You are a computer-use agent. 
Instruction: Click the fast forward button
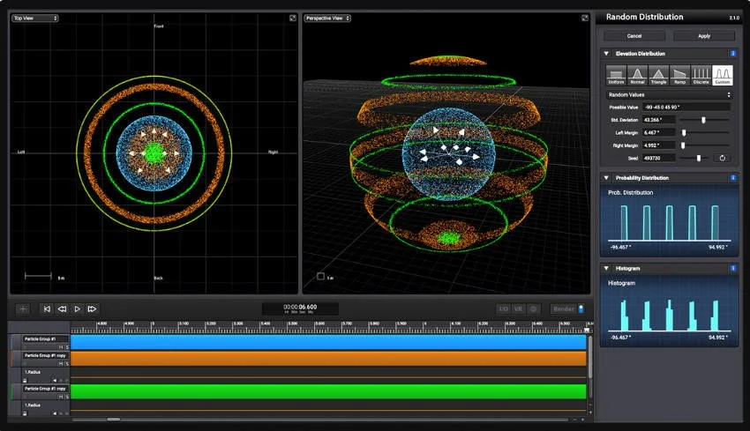pyautogui.click(x=92, y=309)
